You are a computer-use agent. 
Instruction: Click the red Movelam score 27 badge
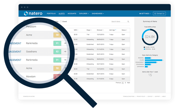click(x=57, y=76)
